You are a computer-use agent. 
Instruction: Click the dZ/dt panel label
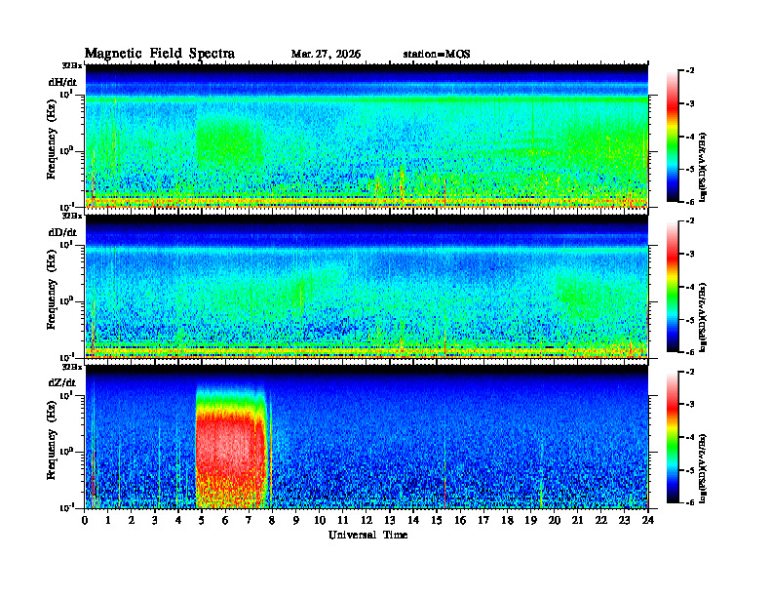pos(62,382)
